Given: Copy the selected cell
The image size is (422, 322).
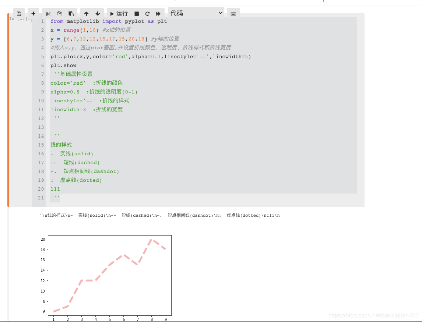Looking at the screenshot, I should [x=60, y=14].
